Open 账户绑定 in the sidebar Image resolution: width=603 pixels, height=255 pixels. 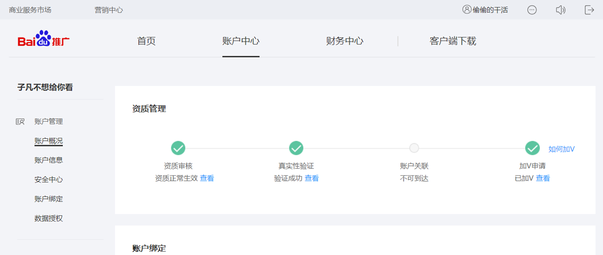(49, 199)
